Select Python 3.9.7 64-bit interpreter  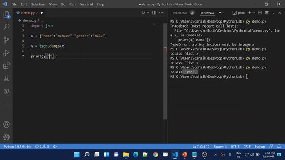(x=17, y=147)
